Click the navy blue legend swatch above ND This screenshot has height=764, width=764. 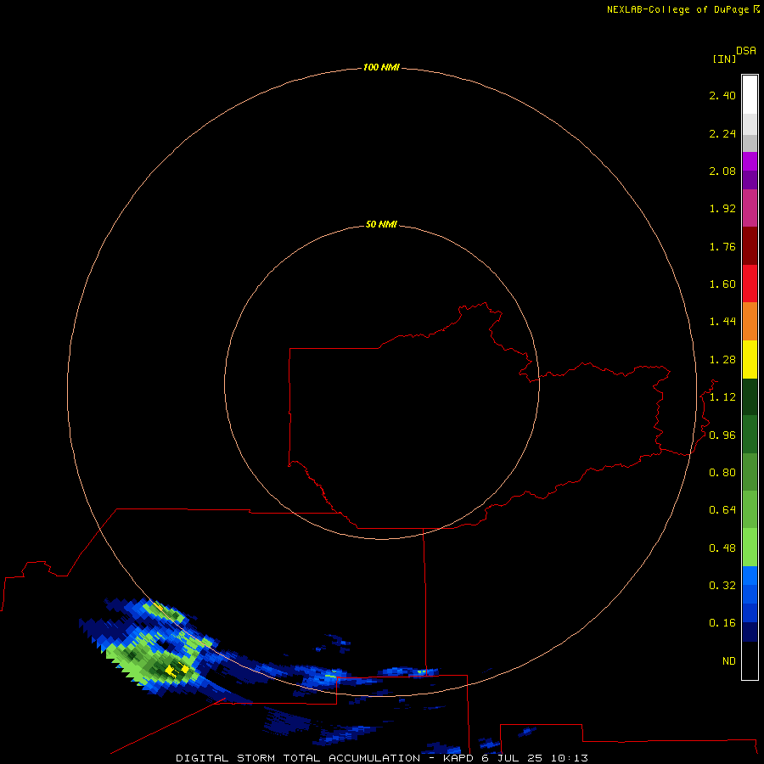pos(750,632)
